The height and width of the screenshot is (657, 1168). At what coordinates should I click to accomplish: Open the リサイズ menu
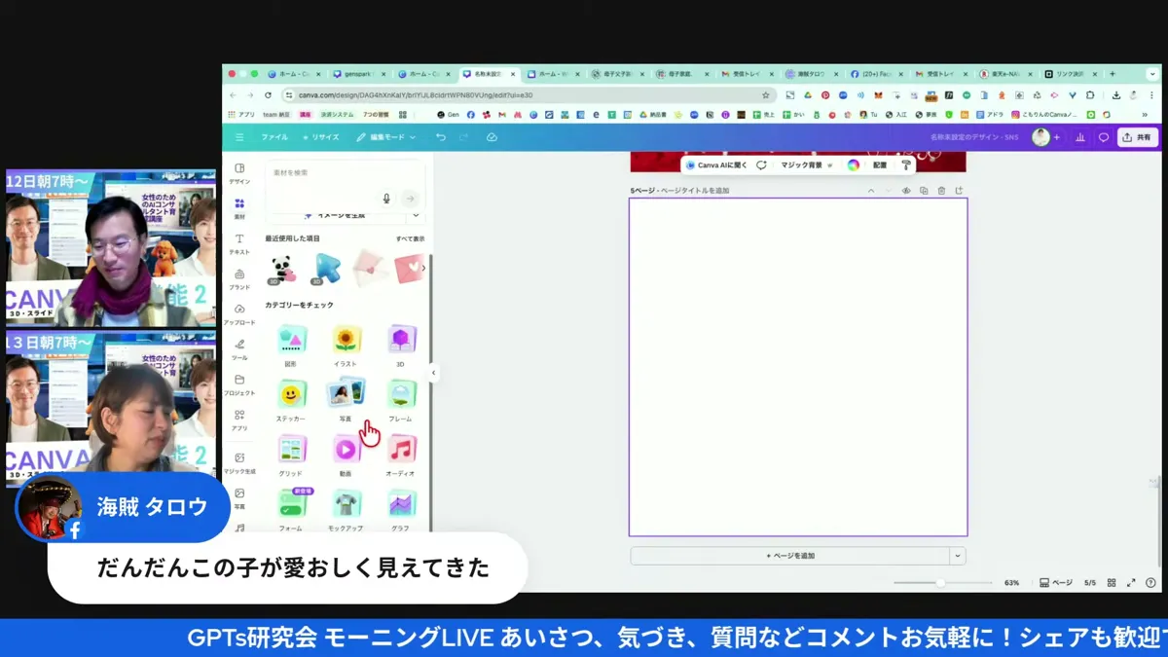321,137
